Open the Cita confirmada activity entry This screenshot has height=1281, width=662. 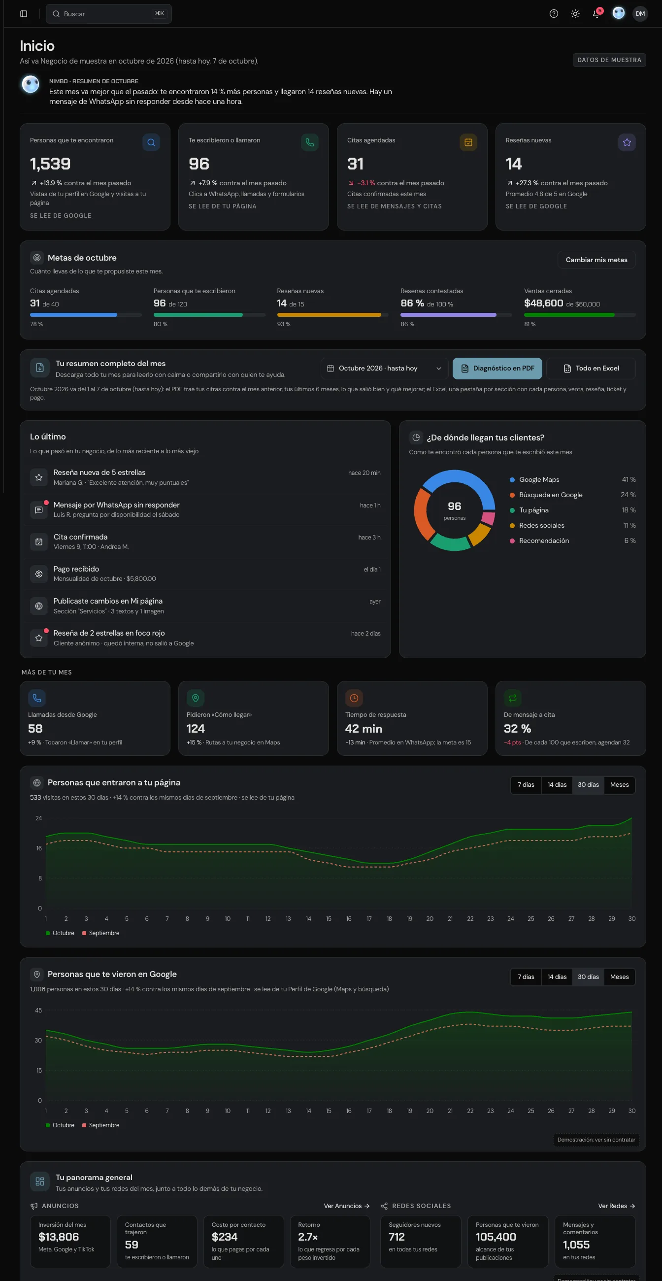(205, 541)
